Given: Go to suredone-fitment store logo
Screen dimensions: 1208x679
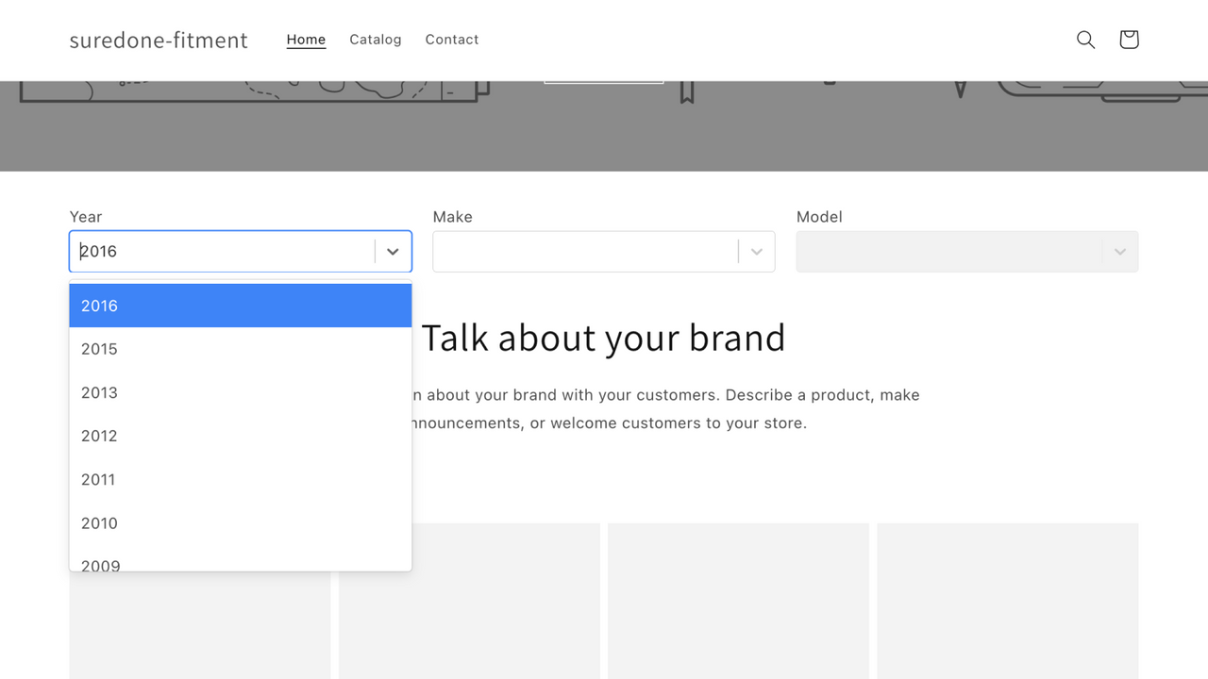Looking at the screenshot, I should pos(159,40).
